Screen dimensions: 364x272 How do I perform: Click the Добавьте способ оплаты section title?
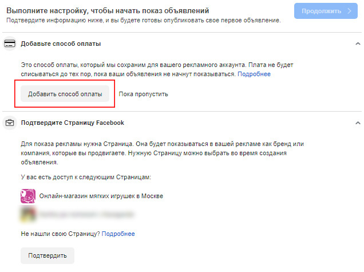[61, 44]
